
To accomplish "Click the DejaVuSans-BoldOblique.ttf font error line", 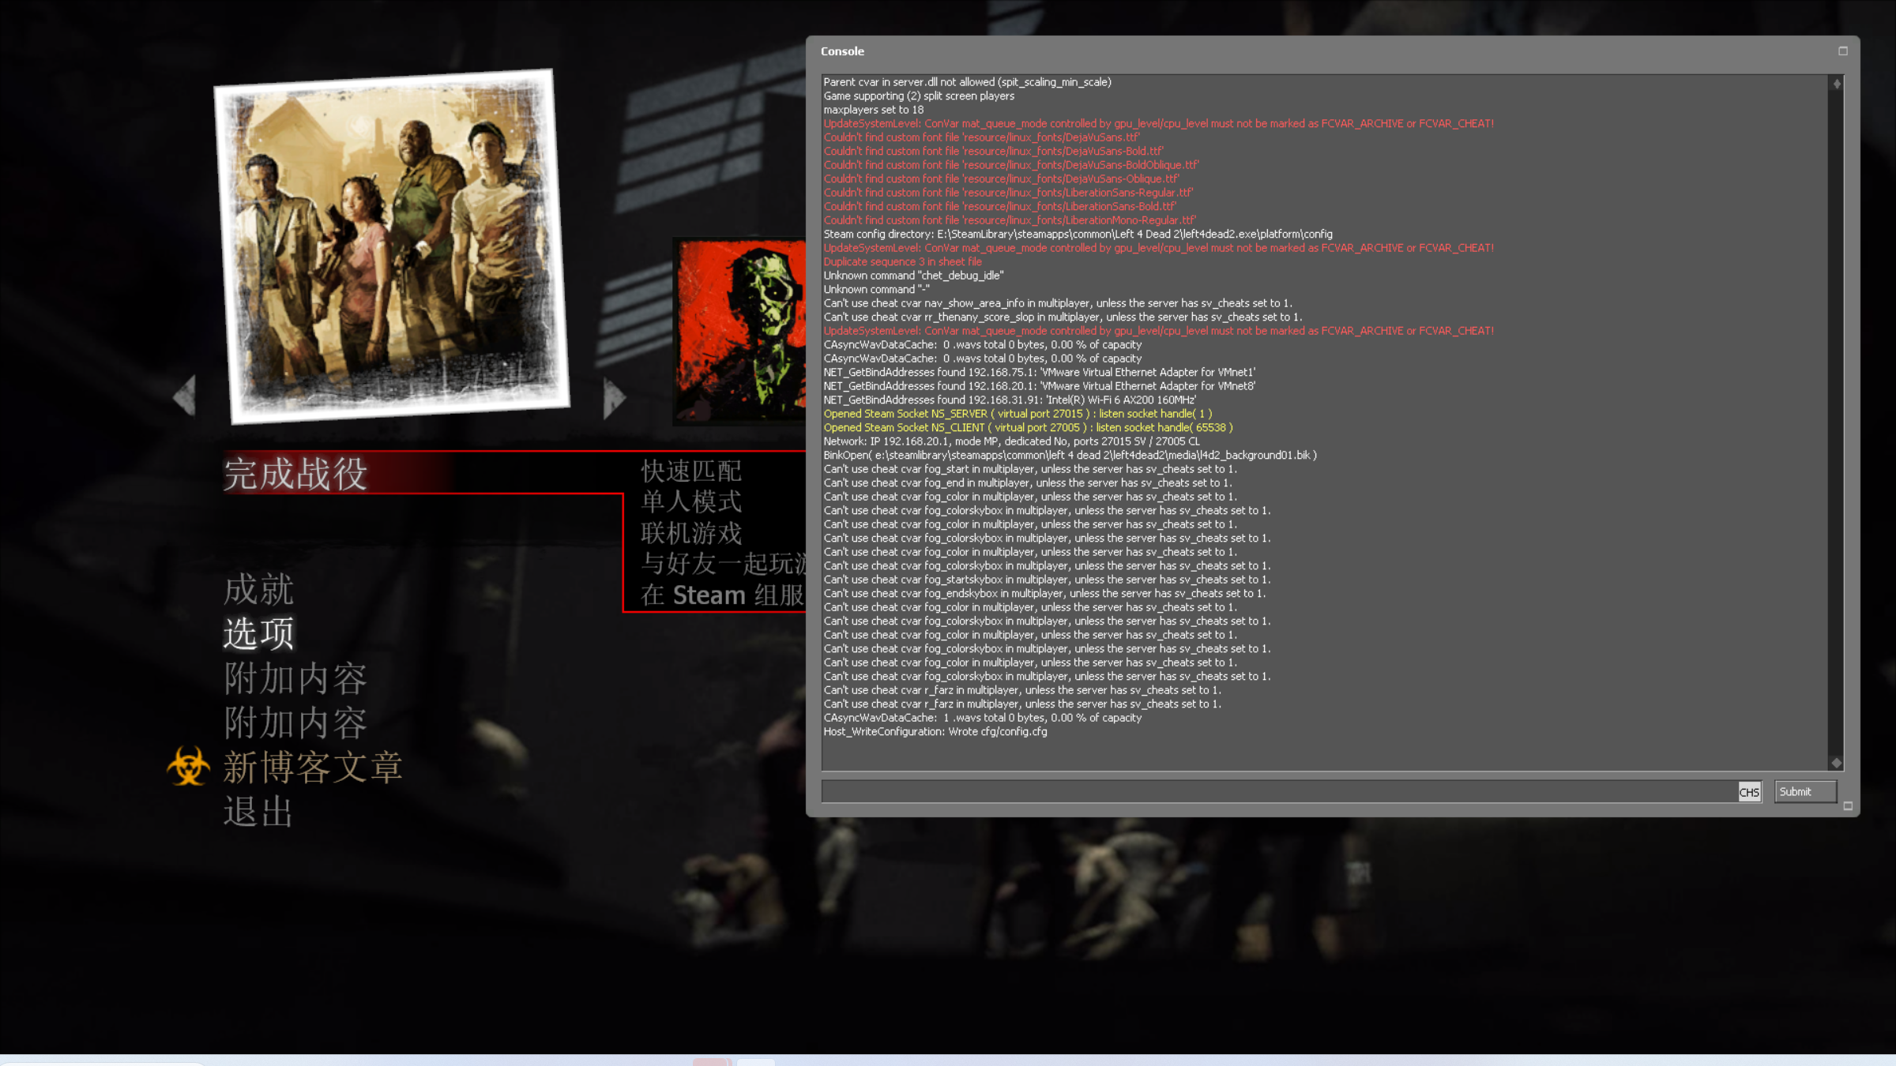I will [1011, 165].
